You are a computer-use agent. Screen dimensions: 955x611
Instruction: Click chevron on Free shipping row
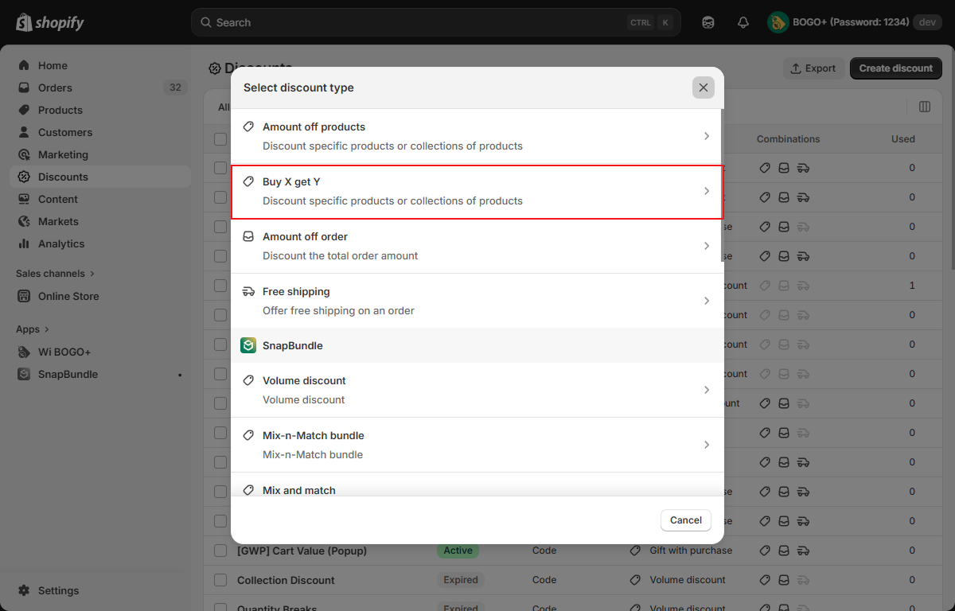pos(706,301)
